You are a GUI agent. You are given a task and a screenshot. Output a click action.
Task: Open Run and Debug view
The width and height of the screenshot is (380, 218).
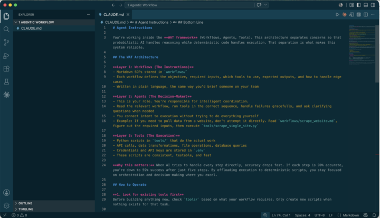click(x=6, y=55)
